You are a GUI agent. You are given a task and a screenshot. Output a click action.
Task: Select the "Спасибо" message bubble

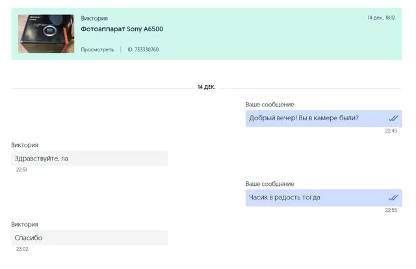(89, 238)
